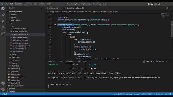The image size is (173, 97).
Task: Click the CRLF end-of-line indicator
Action: 150,94
